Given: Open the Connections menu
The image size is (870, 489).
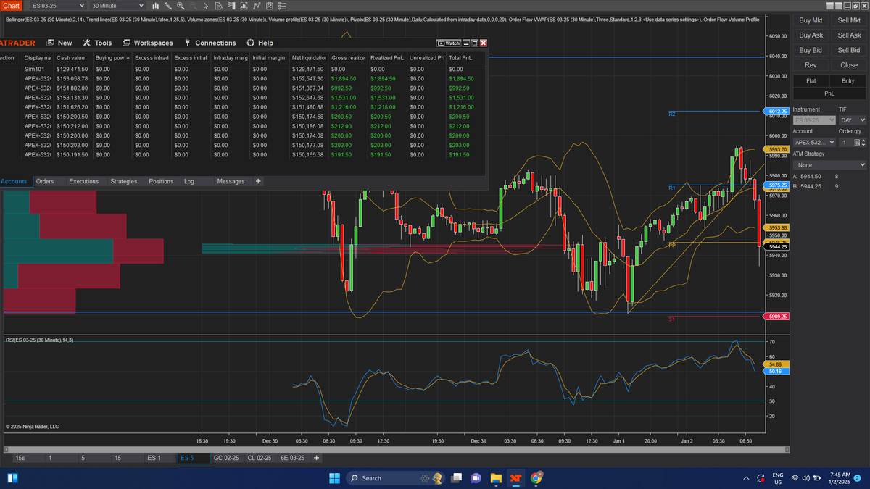Looking at the screenshot, I should point(210,43).
